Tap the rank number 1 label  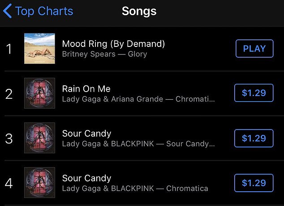tap(9, 49)
